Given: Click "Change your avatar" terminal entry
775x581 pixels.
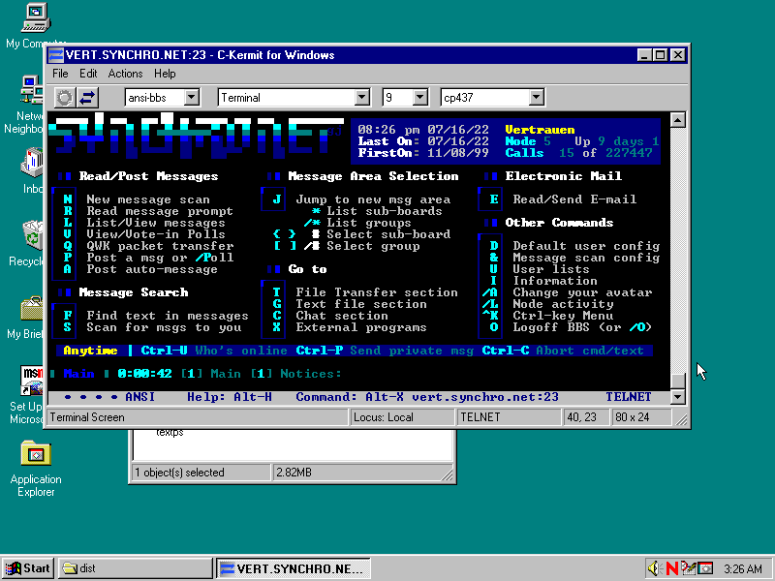Looking at the screenshot, I should pyautogui.click(x=582, y=292).
